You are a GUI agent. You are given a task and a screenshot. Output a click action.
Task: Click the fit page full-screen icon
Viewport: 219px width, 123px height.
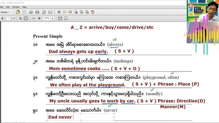(66, 18)
